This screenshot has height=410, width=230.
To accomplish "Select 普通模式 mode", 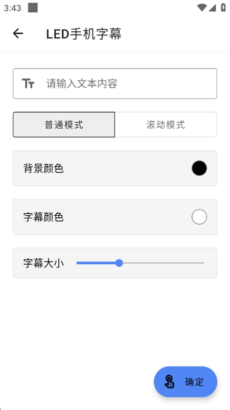I will 64,125.
